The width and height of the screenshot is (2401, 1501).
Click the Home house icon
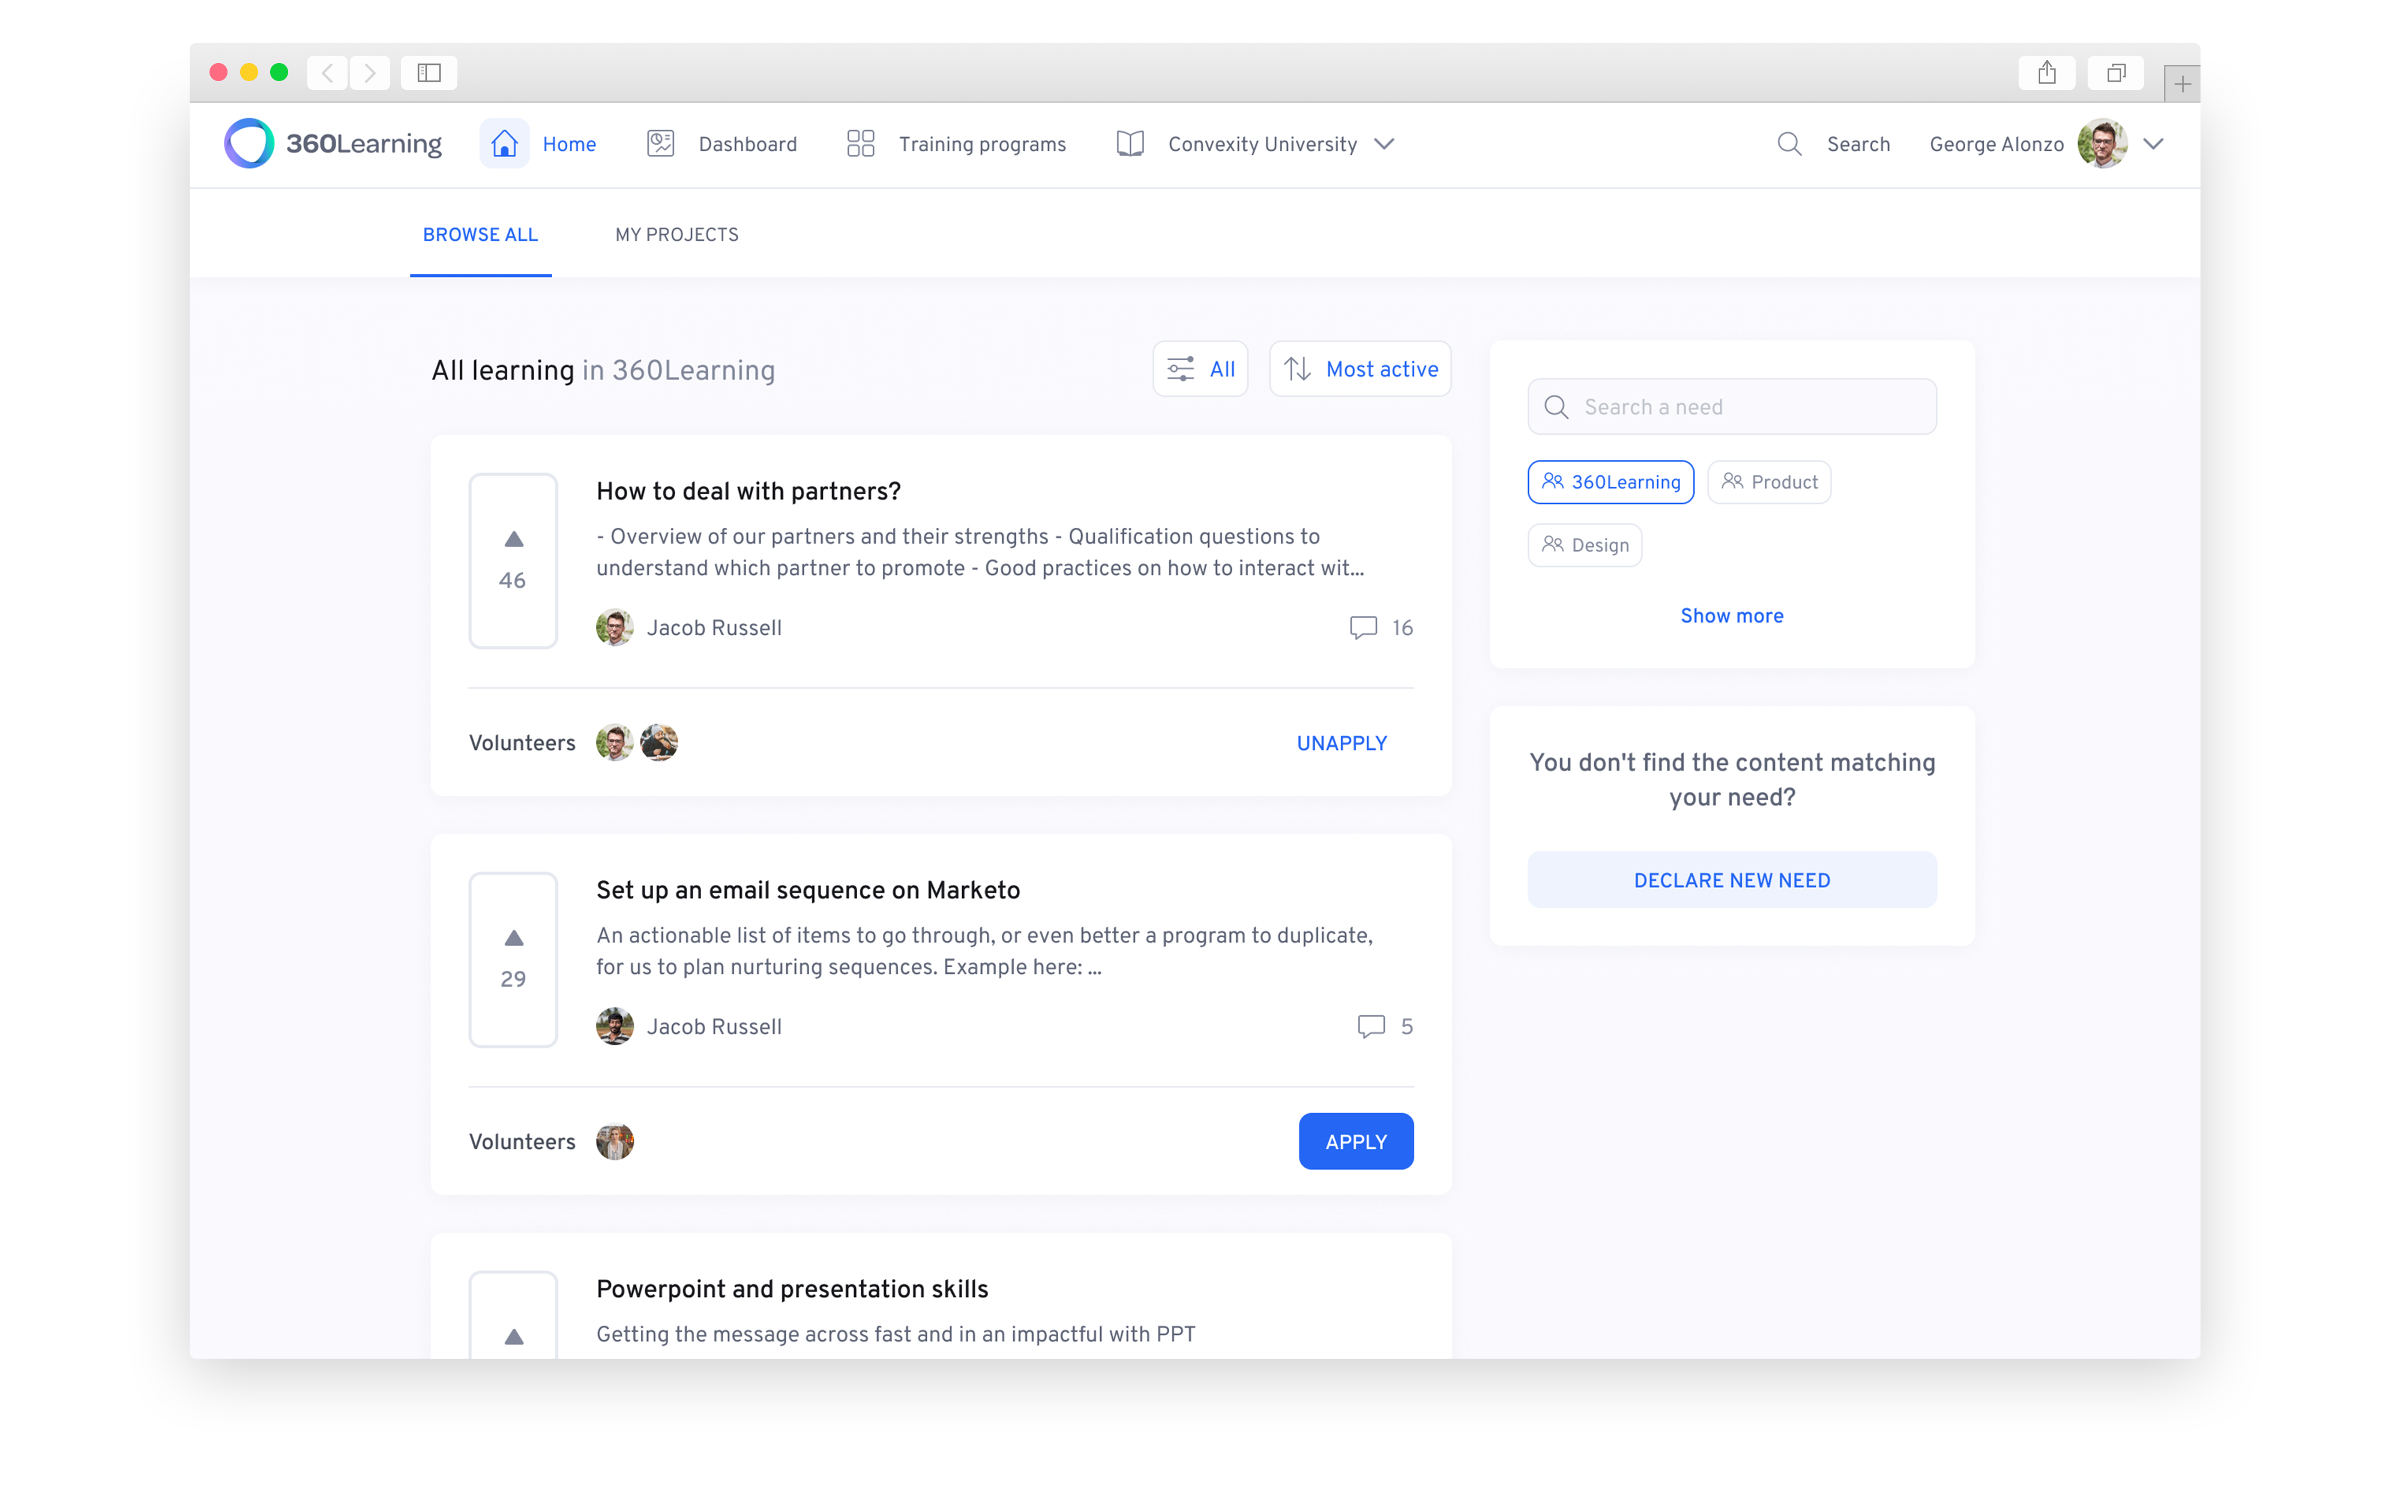(x=504, y=144)
